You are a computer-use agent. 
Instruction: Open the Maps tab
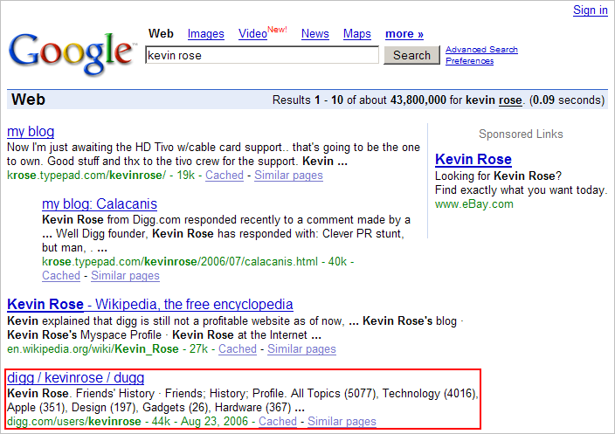pyautogui.click(x=357, y=34)
